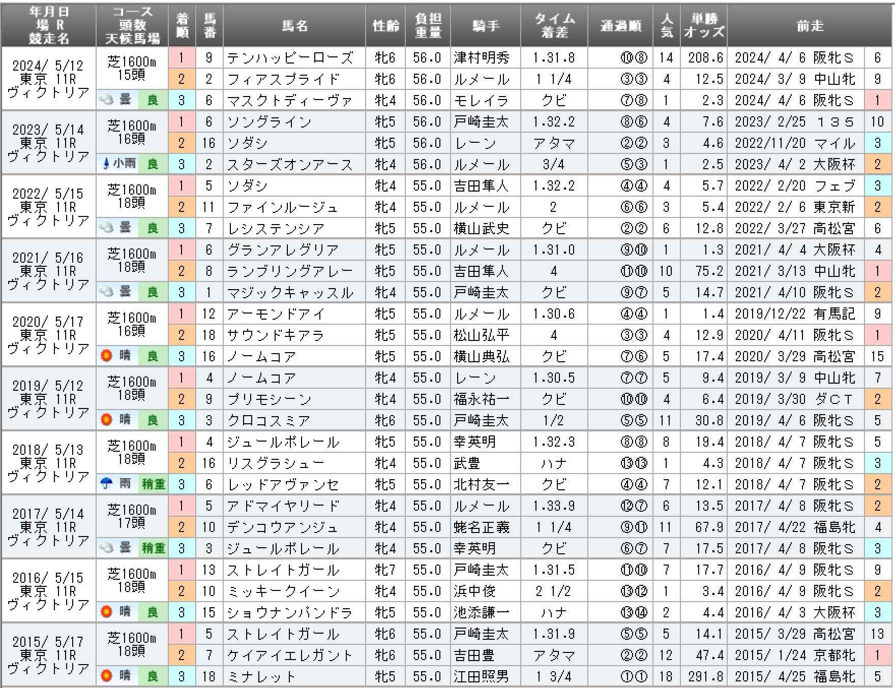Click jockey 横山典弘
Screen dimensions: 895x688
[x=482, y=357]
